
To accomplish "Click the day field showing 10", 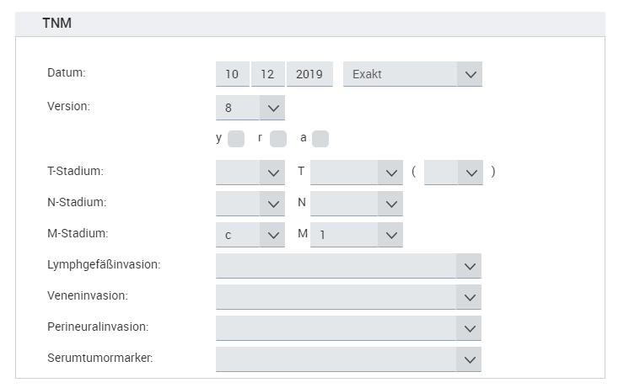I will [232, 74].
